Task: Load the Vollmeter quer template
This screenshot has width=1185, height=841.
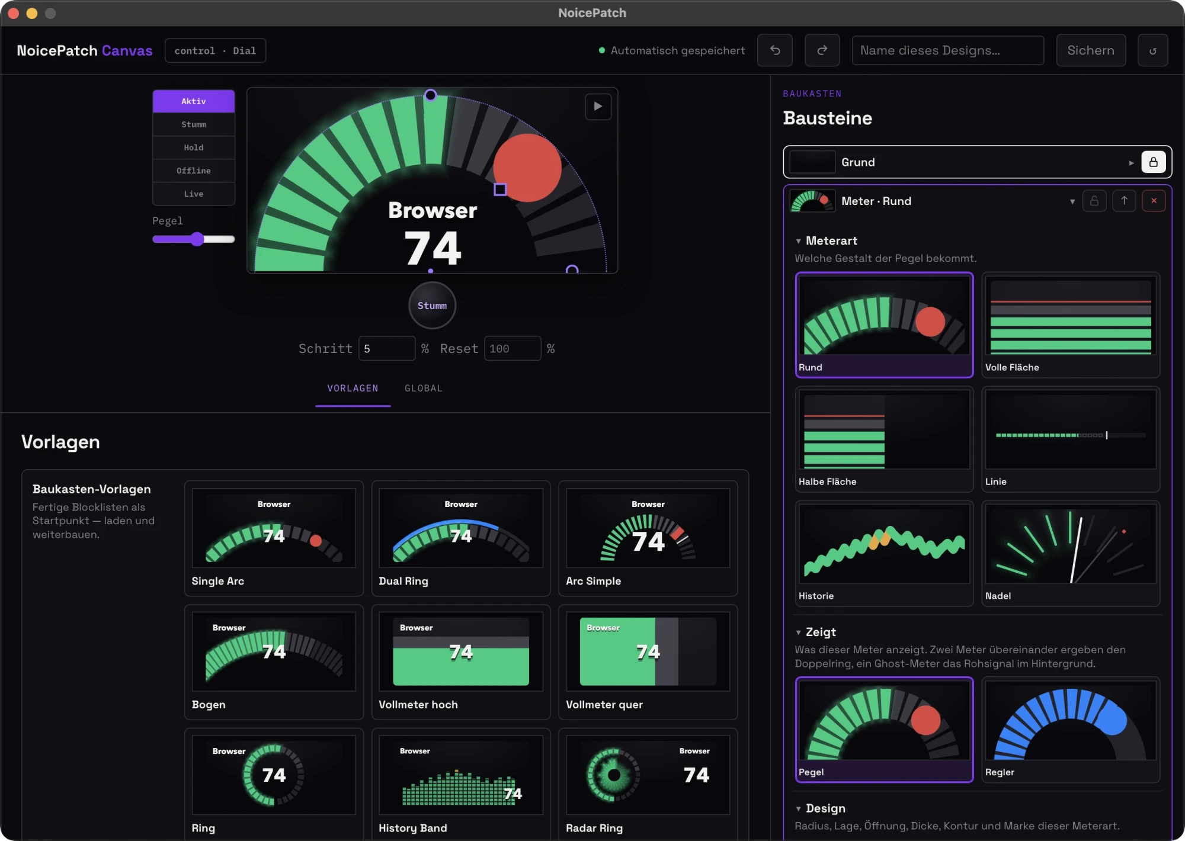Action: [648, 662]
